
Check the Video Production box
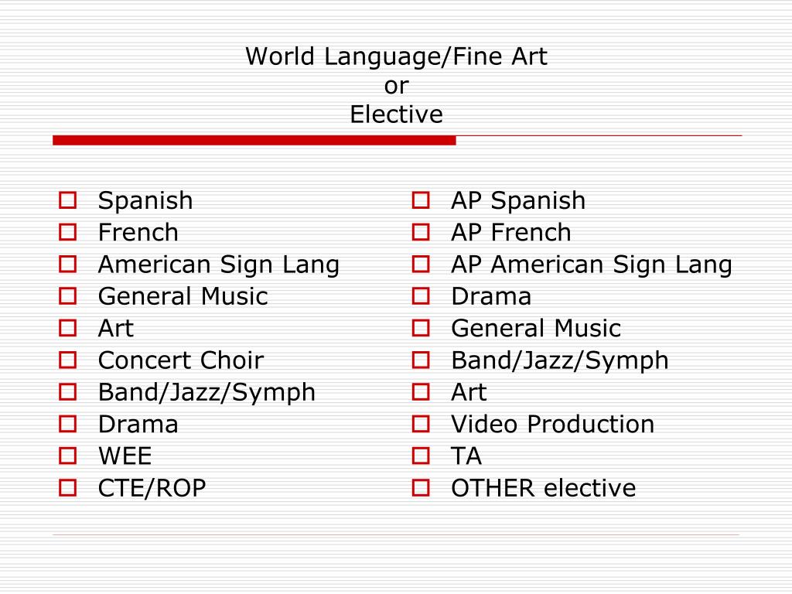tap(421, 424)
